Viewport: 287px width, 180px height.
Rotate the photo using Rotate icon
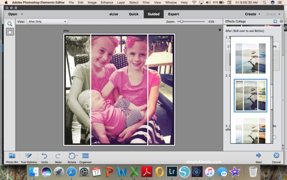(71, 156)
